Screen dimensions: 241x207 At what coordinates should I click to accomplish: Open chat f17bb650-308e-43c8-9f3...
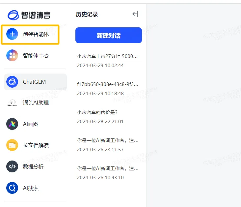108,84
